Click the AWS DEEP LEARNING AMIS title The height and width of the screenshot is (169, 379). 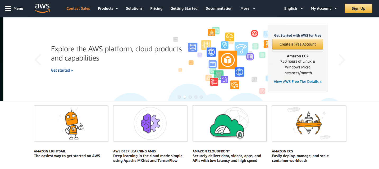pyautogui.click(x=134, y=151)
